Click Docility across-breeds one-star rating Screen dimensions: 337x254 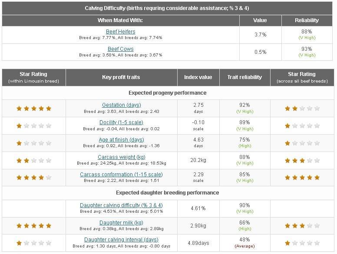(302, 126)
